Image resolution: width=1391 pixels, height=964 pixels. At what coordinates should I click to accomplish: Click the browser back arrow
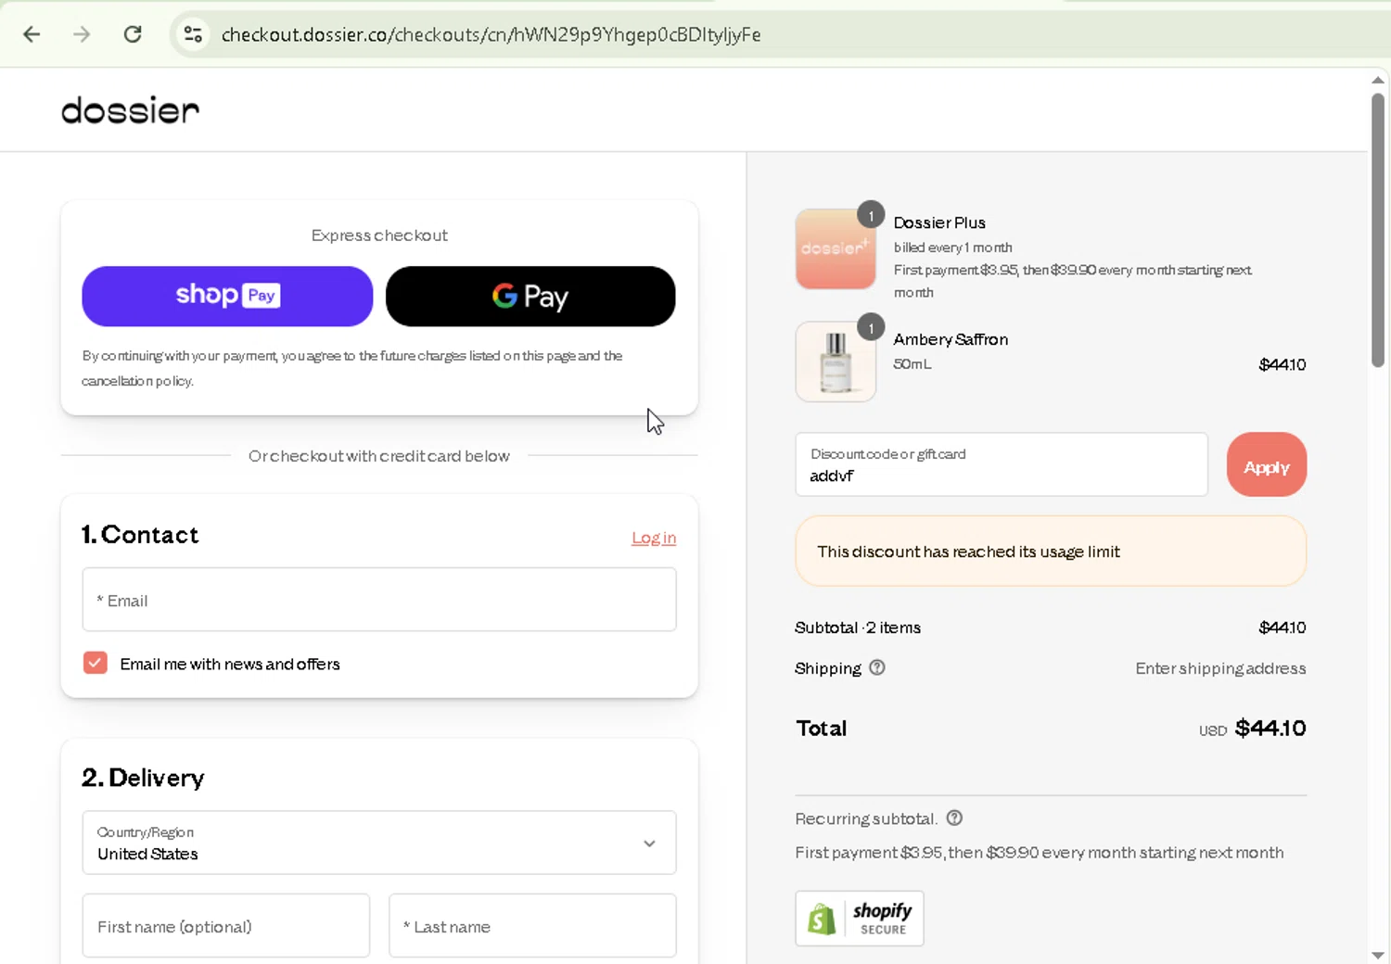click(x=32, y=34)
